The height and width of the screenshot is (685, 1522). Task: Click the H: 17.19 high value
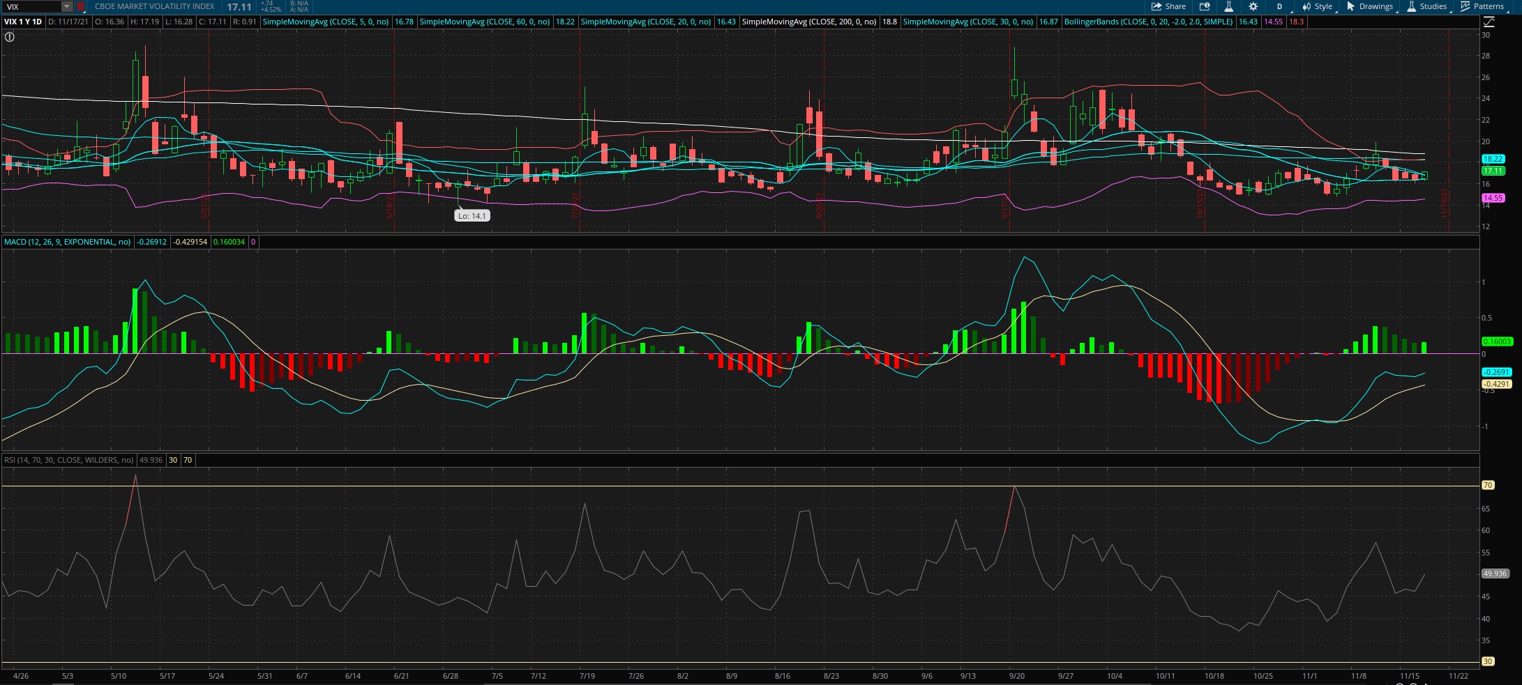point(144,22)
